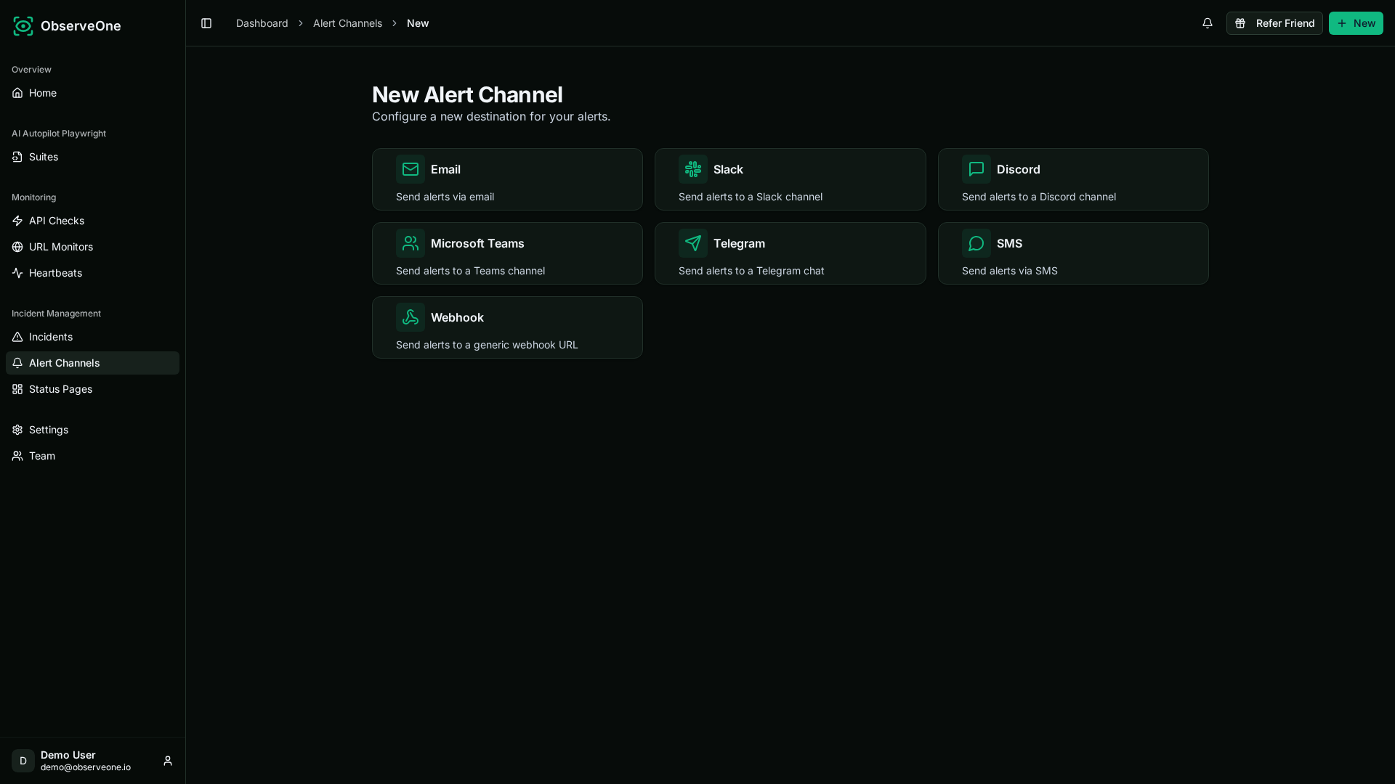Click the gift icon in Refer Friend
The width and height of the screenshot is (1395, 784).
tap(1241, 23)
